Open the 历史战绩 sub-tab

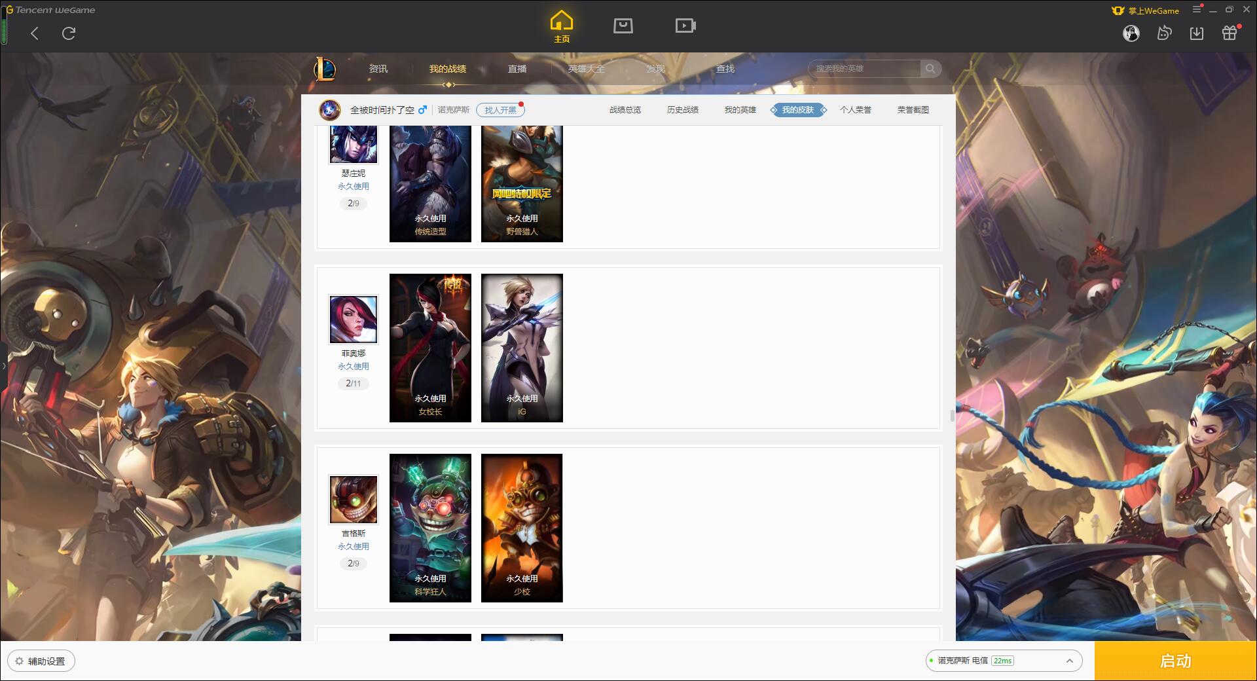click(683, 110)
